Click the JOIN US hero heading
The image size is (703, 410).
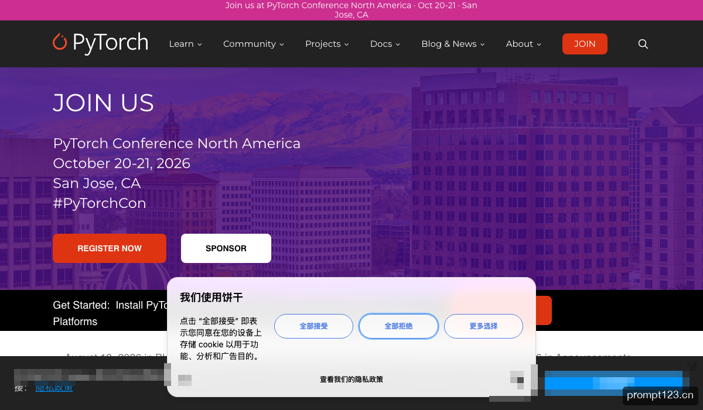coord(104,103)
